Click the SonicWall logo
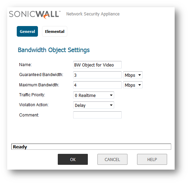 tap(35, 15)
